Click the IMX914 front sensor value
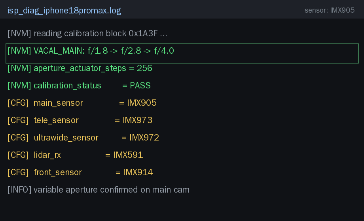 138,172
